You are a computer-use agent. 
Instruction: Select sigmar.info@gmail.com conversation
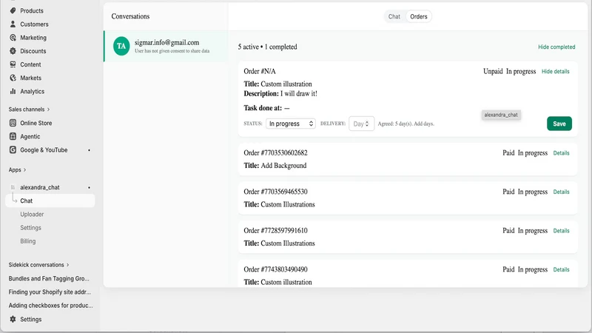coord(166,46)
